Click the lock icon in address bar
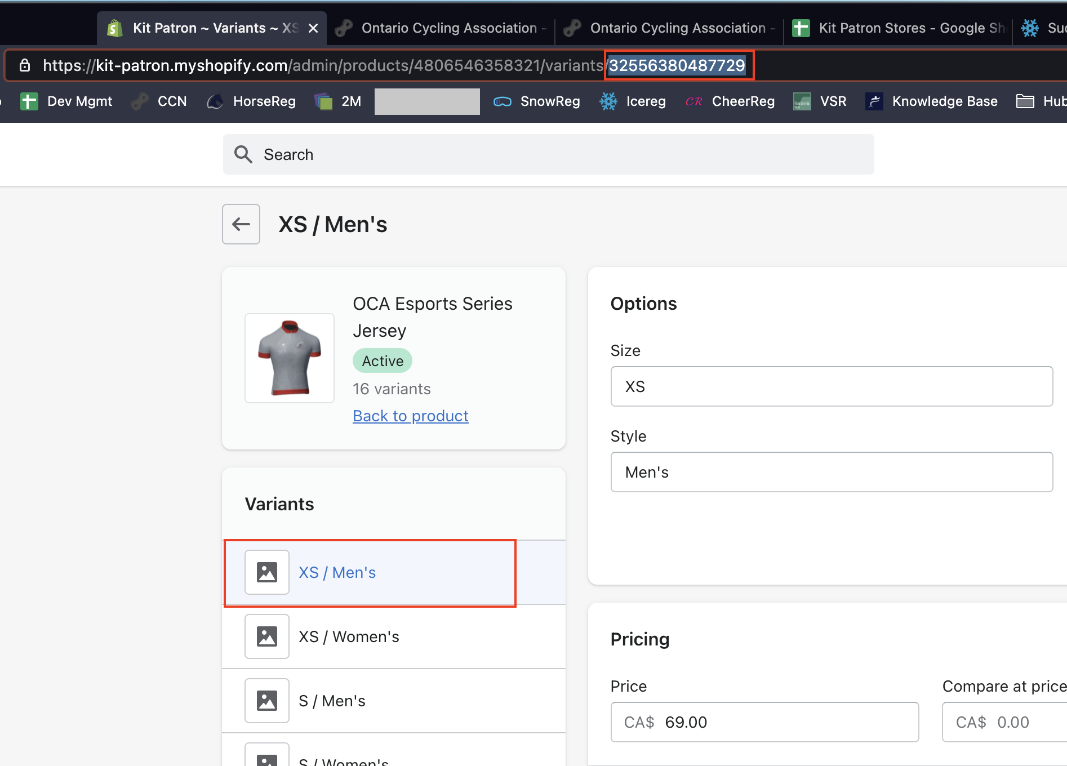 [25, 65]
